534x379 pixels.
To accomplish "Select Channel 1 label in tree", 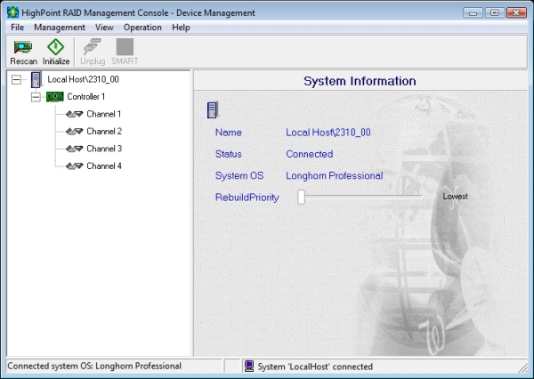I will [x=104, y=114].
